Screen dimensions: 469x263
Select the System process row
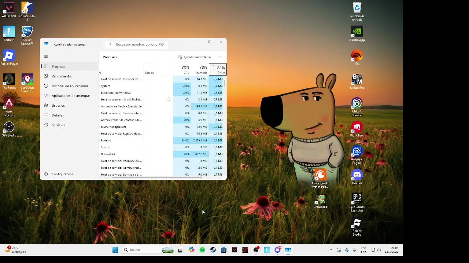click(162, 86)
